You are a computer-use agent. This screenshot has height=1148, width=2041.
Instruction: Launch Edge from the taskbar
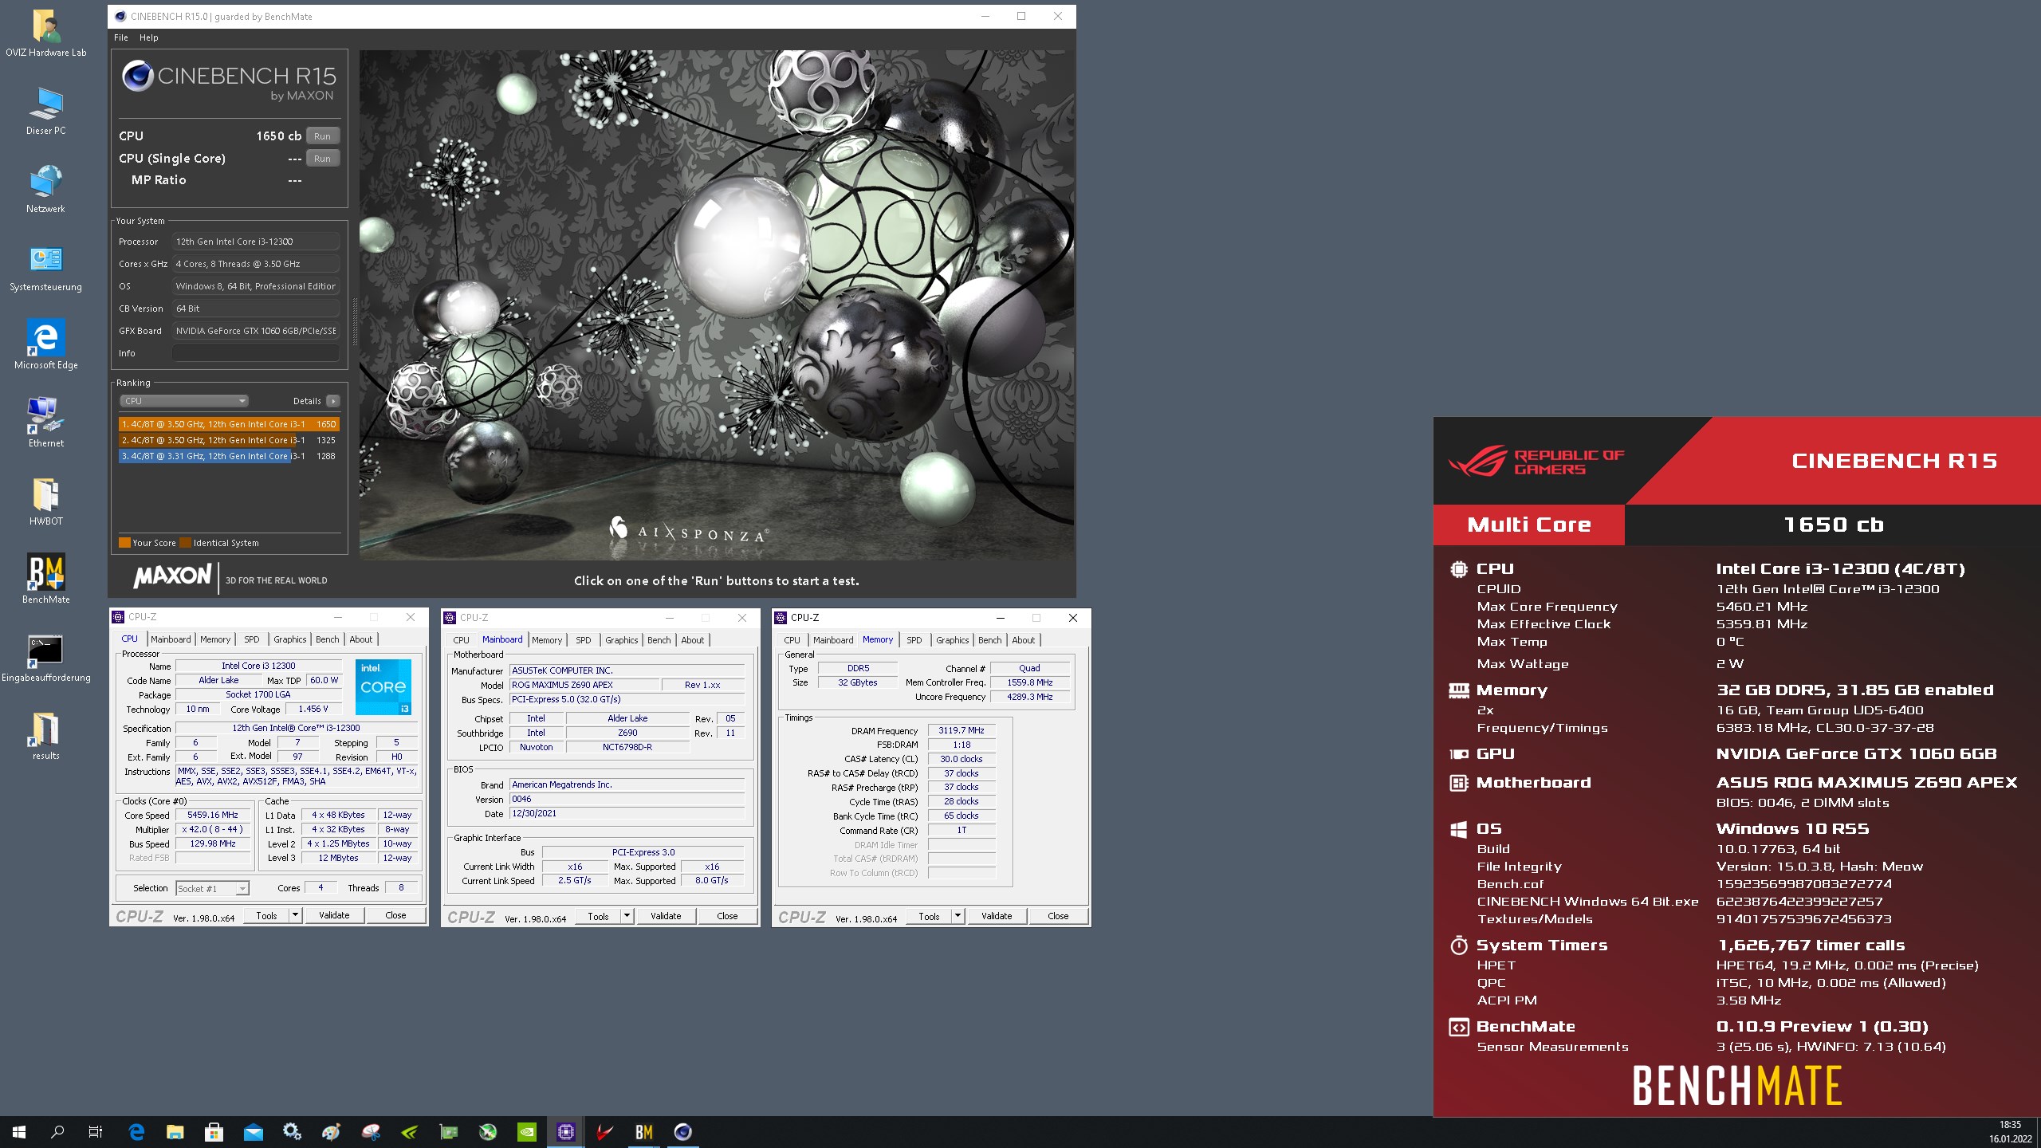(x=136, y=1132)
